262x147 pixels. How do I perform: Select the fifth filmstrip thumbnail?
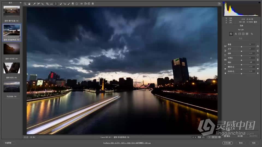click(x=11, y=87)
